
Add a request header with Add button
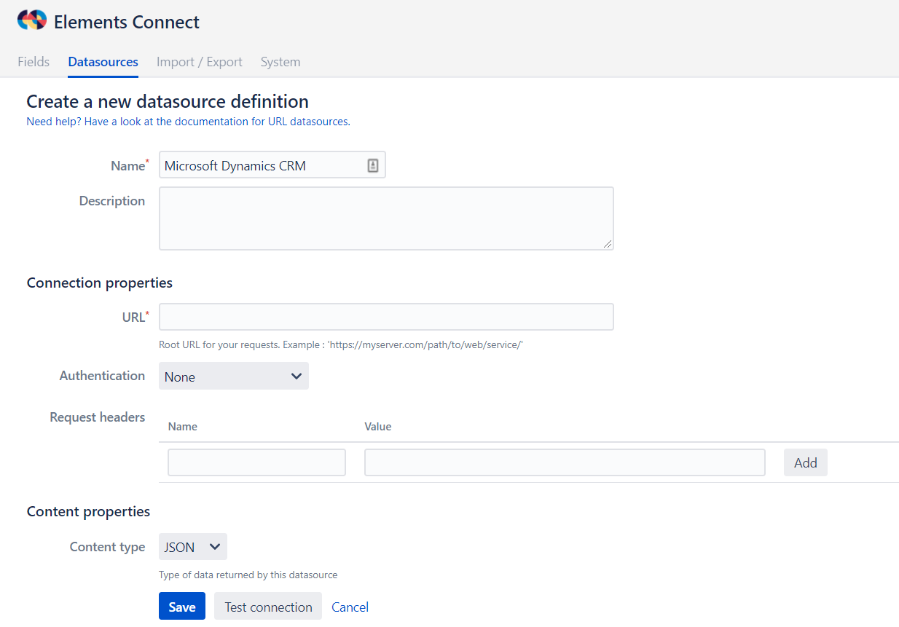[x=806, y=462]
